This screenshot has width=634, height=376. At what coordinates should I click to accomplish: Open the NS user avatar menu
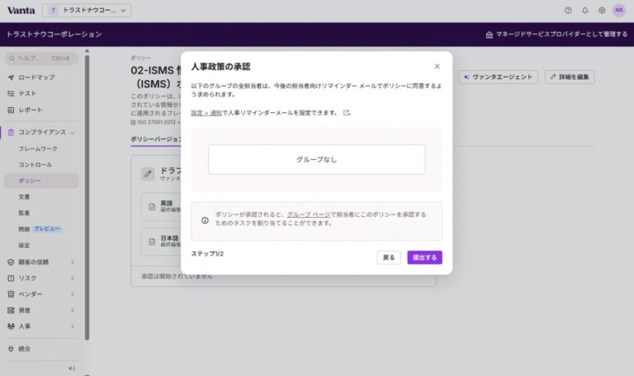tap(619, 11)
